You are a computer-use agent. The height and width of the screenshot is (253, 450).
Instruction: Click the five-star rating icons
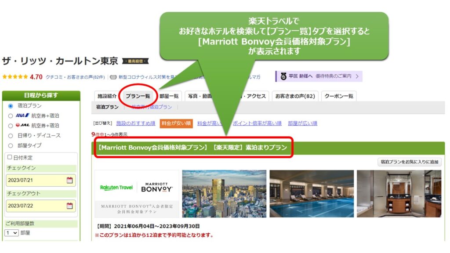15,77
